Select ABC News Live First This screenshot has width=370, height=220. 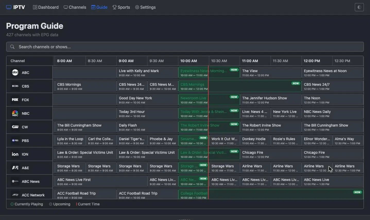(x=101, y=181)
